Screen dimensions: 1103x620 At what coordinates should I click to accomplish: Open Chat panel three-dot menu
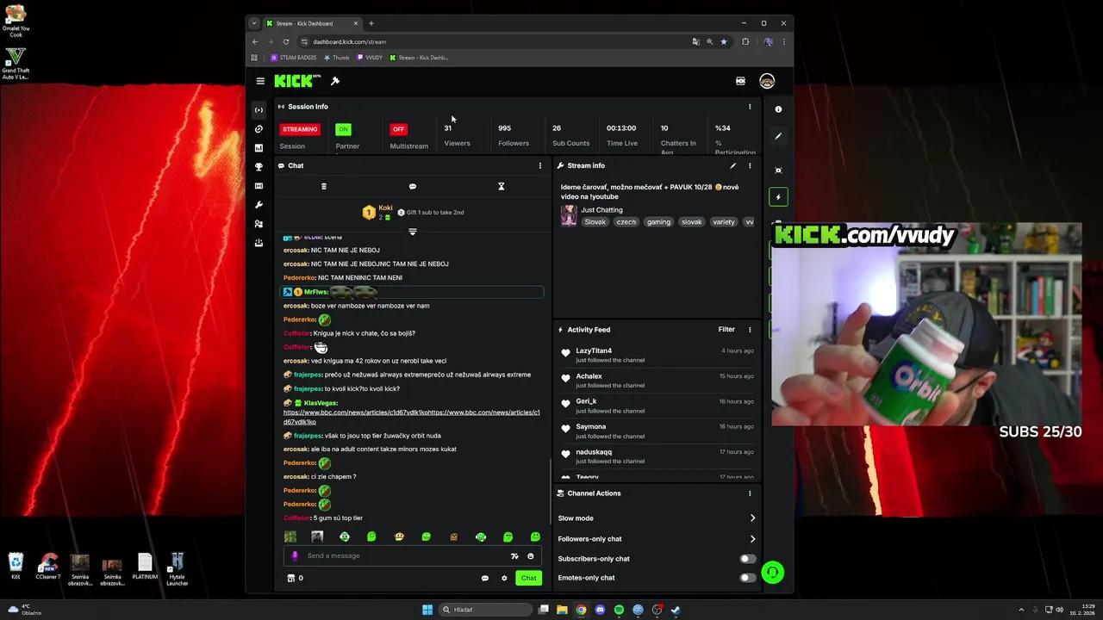point(540,165)
